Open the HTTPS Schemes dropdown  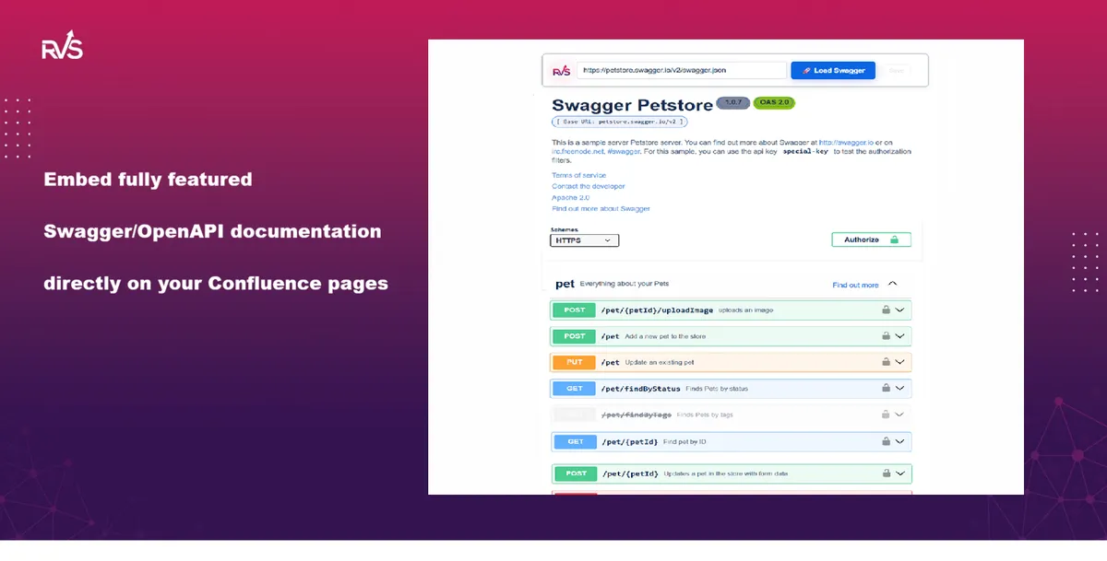point(585,240)
